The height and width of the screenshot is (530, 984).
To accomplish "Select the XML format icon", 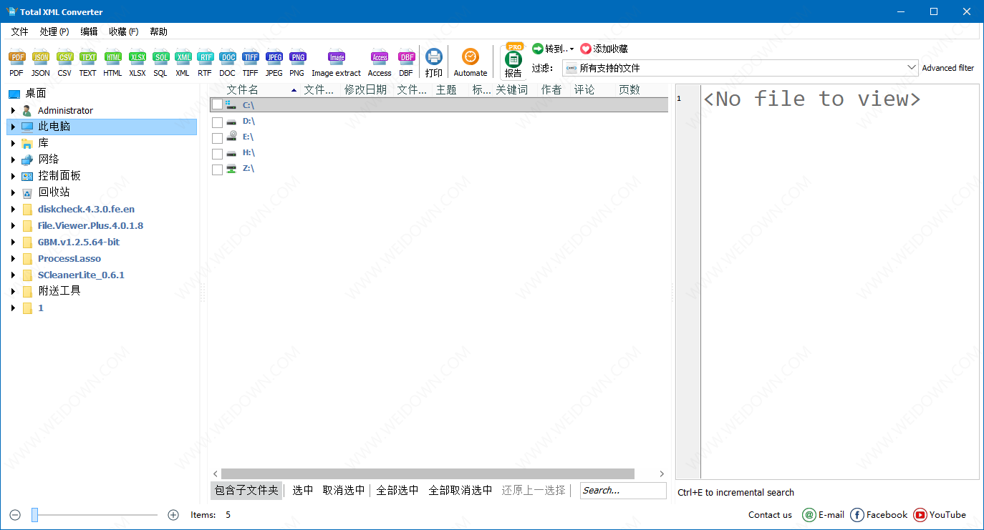I will coord(183,58).
